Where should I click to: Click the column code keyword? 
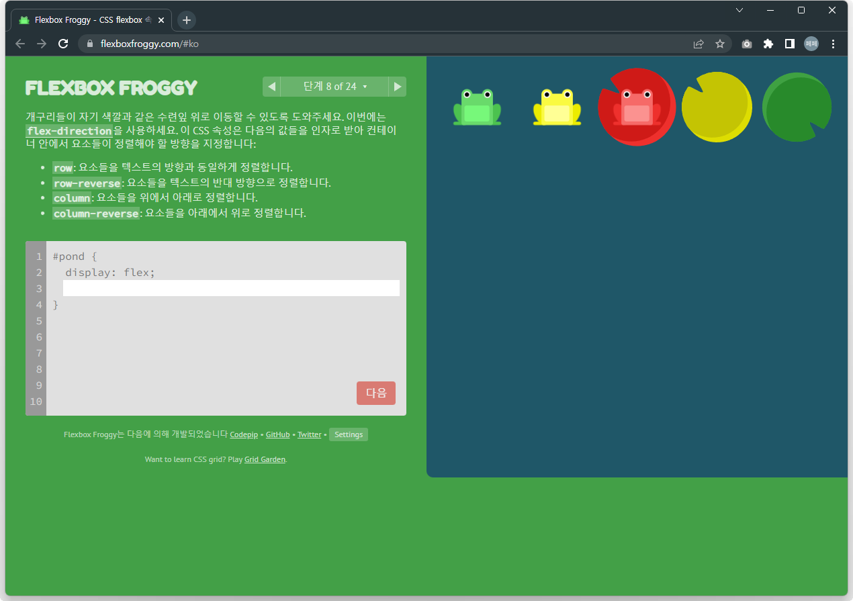click(x=72, y=197)
